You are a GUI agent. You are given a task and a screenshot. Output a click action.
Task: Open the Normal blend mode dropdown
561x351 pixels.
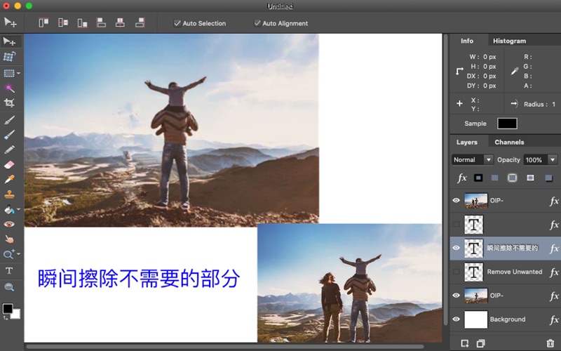coord(473,160)
